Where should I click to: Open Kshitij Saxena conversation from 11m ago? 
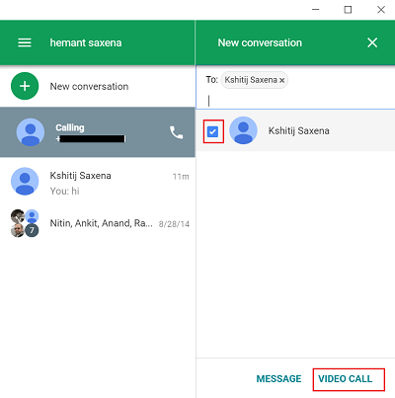[x=98, y=182]
